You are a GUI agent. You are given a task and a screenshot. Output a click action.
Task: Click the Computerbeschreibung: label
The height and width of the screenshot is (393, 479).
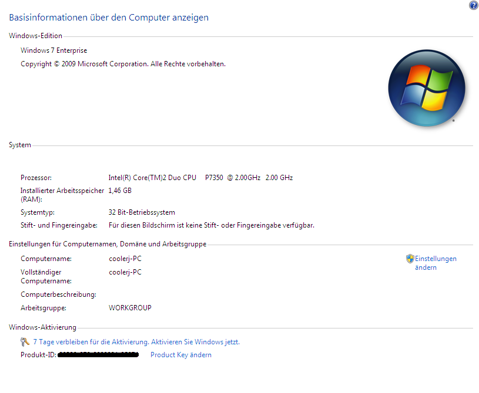(x=58, y=294)
